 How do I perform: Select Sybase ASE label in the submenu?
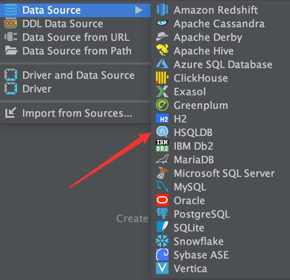(x=201, y=255)
